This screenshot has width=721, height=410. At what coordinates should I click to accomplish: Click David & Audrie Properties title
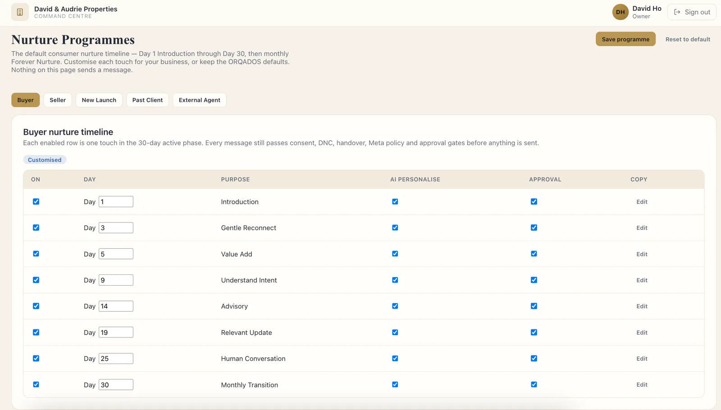pyautogui.click(x=76, y=9)
